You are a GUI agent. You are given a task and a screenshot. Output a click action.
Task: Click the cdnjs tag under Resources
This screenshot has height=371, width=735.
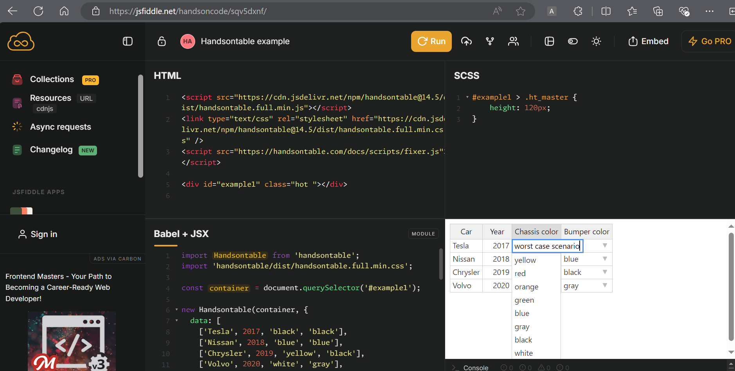pos(45,109)
